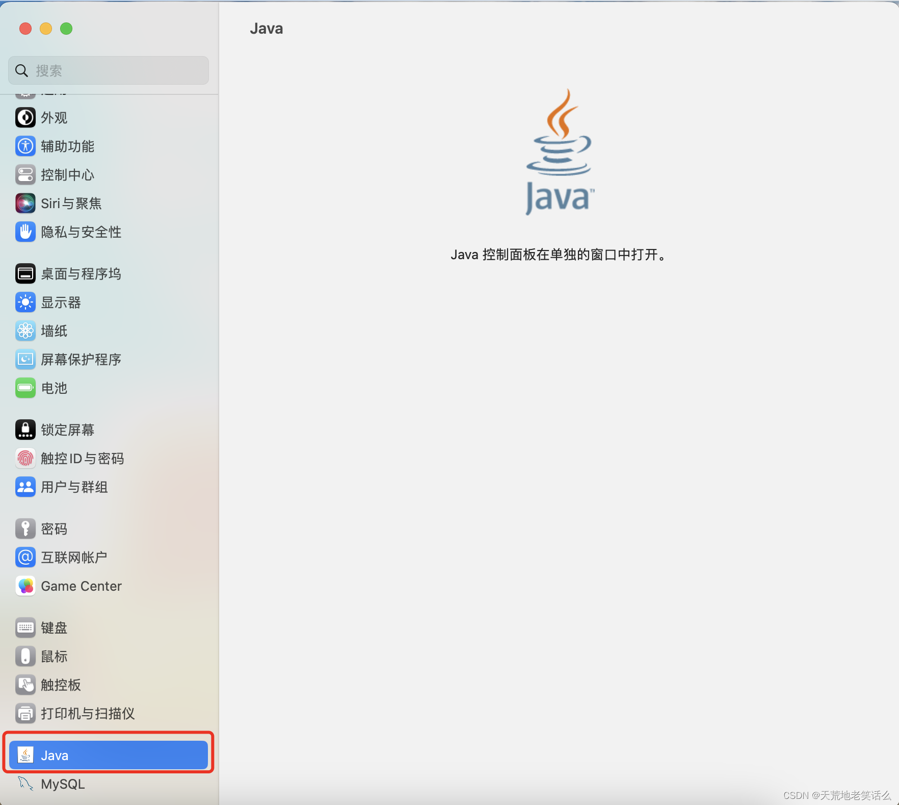Open the 触控板 (Trackpad) settings
899x805 pixels.
pos(60,685)
